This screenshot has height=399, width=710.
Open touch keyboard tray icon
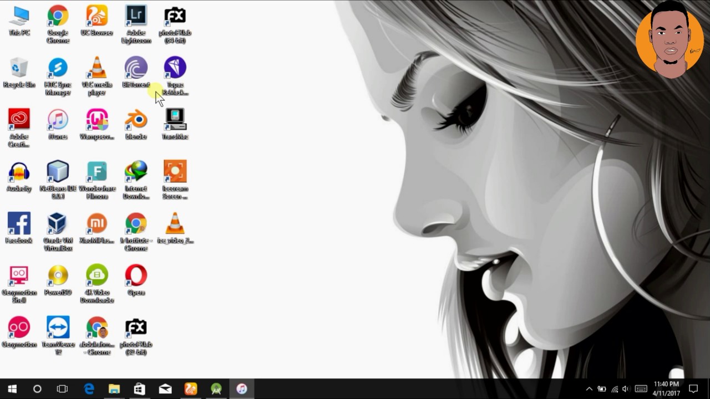tap(641, 389)
